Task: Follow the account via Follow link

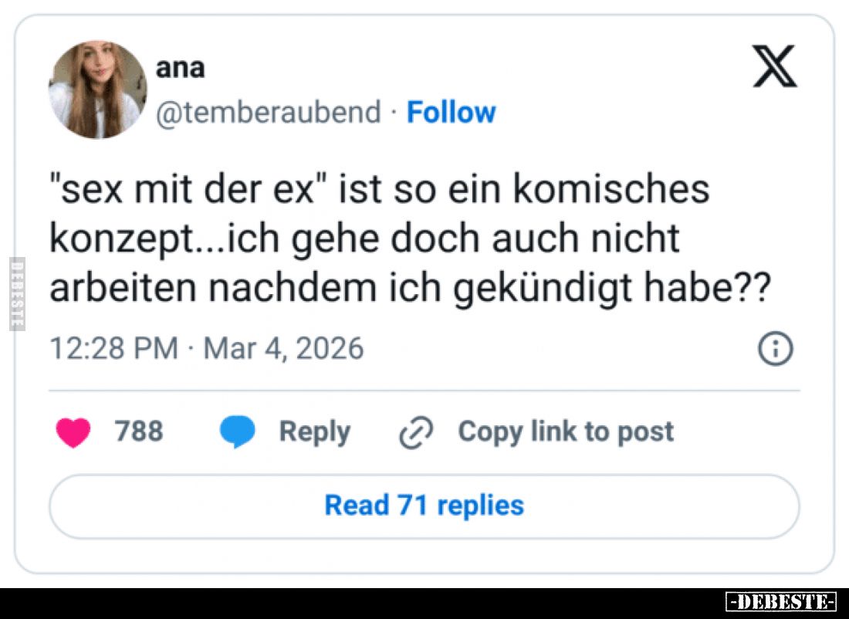Action: click(x=451, y=113)
